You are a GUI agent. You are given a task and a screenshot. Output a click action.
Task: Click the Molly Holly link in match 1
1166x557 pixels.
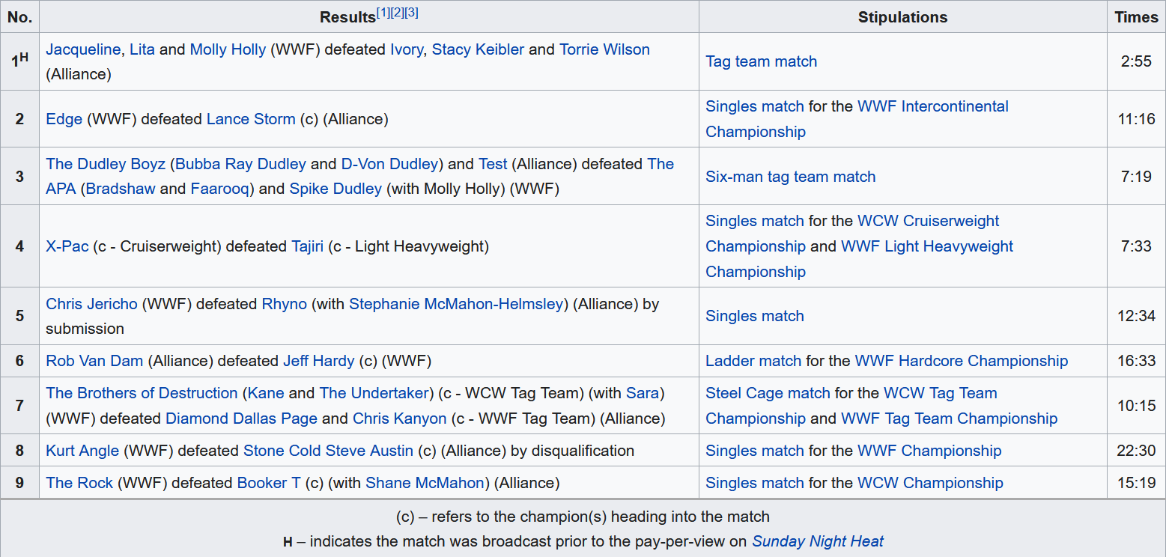228,49
